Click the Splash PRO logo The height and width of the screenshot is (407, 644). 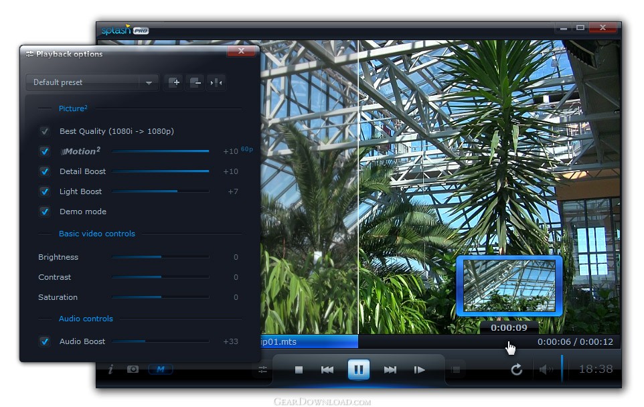coord(125,30)
